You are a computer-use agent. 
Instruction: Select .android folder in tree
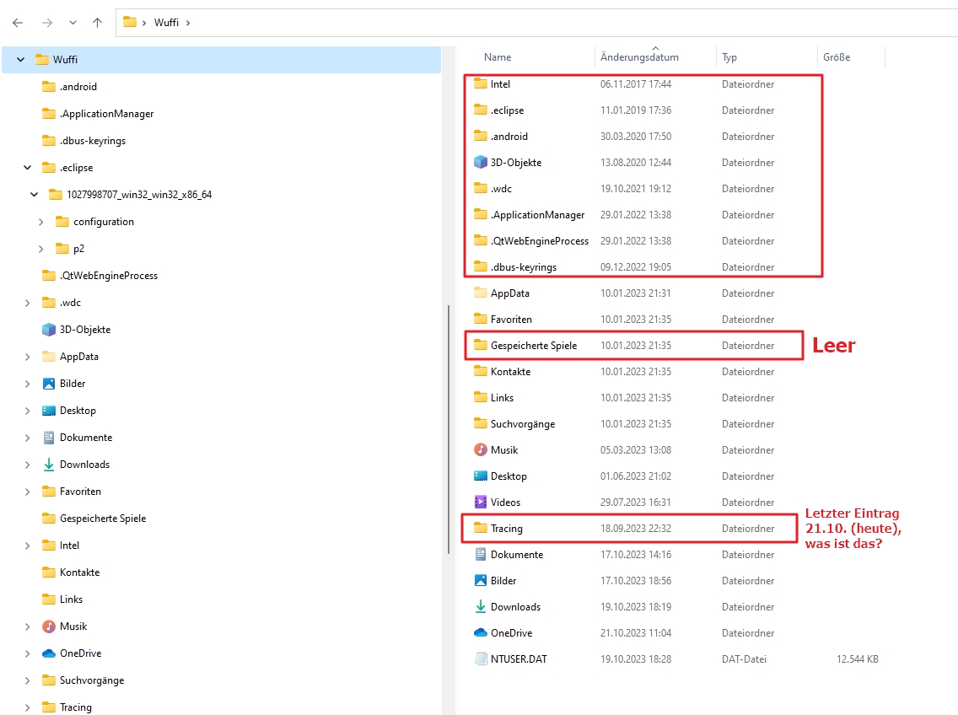70,87
